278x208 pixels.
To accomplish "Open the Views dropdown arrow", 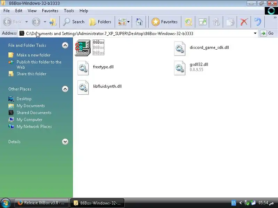I will (128, 22).
